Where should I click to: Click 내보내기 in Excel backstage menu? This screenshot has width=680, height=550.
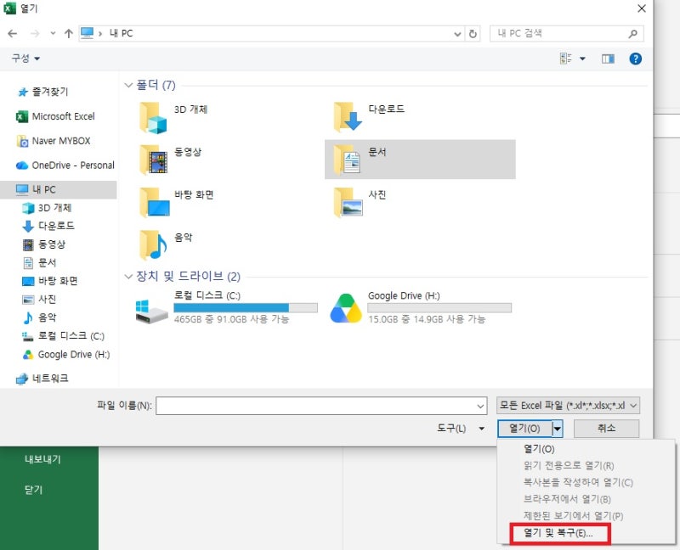coord(42,459)
